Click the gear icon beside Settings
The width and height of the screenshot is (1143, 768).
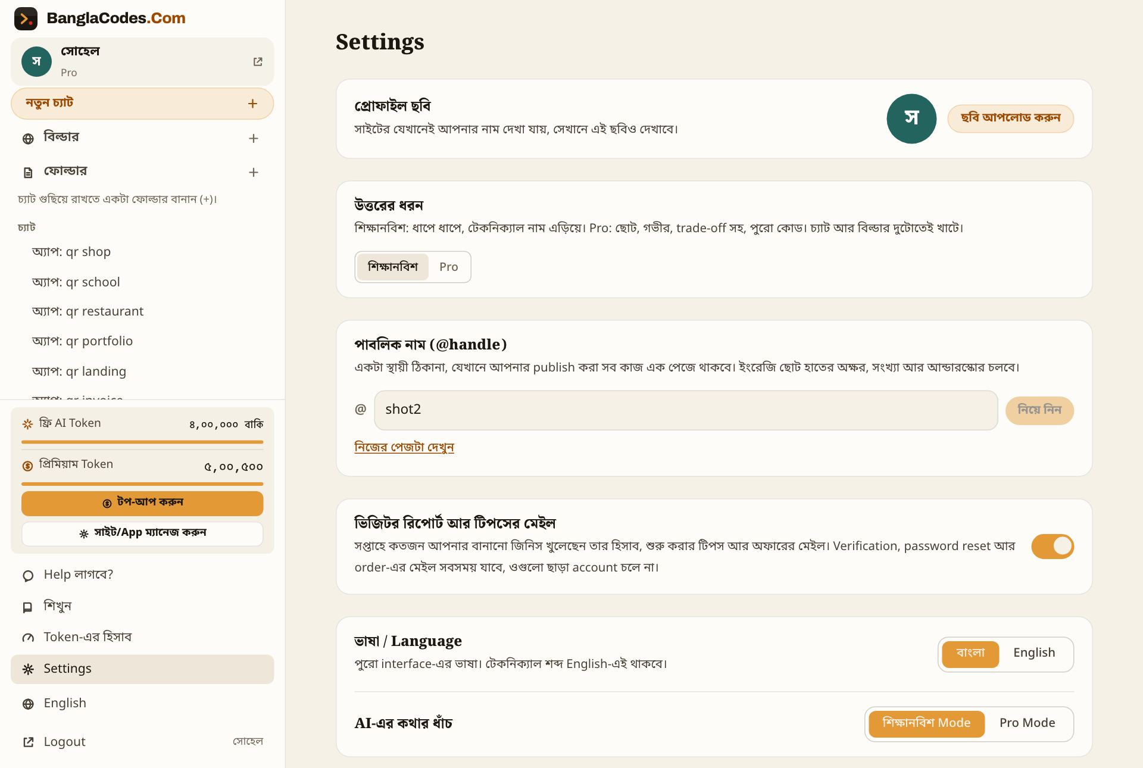coord(28,669)
